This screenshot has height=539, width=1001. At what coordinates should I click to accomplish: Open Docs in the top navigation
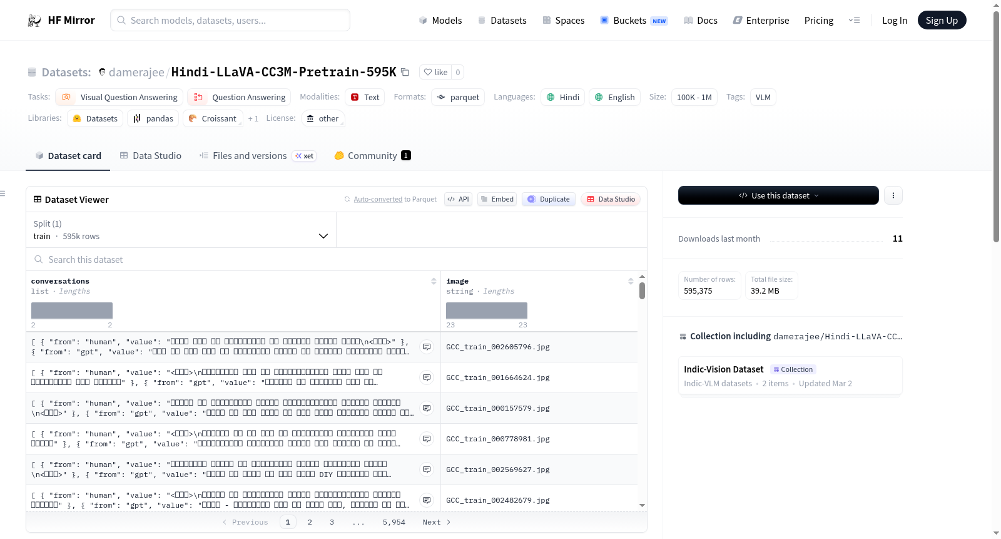pos(701,21)
